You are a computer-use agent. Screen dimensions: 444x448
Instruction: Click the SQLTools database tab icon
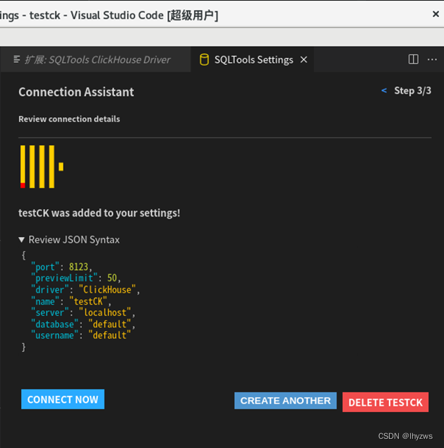[x=204, y=59]
